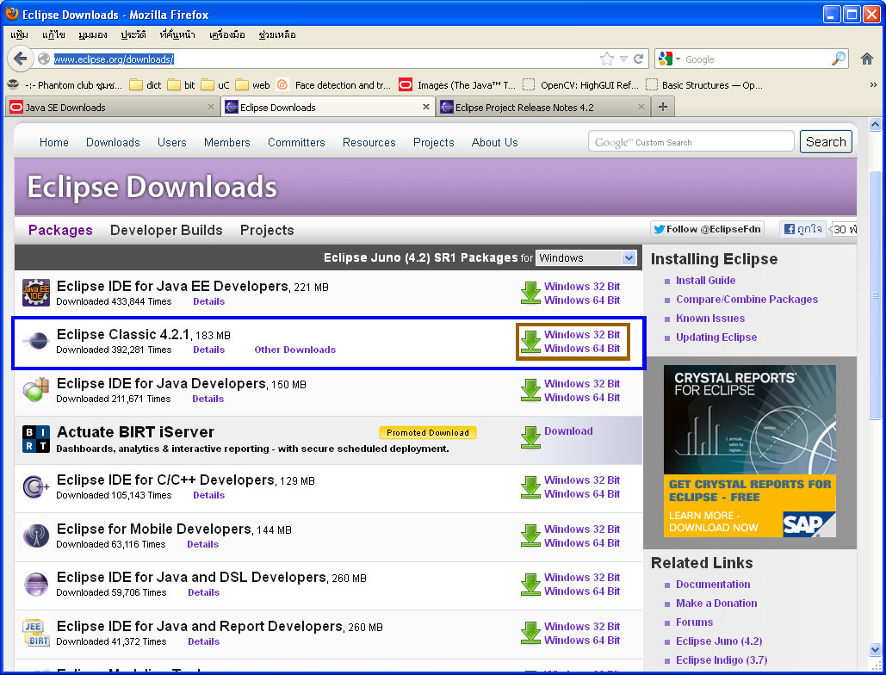Close the Eclipse Project Release Notes tab

(x=641, y=107)
